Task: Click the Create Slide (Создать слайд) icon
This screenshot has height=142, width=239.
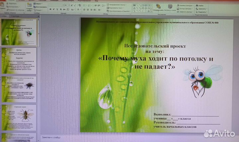Action: (x=29, y=7)
